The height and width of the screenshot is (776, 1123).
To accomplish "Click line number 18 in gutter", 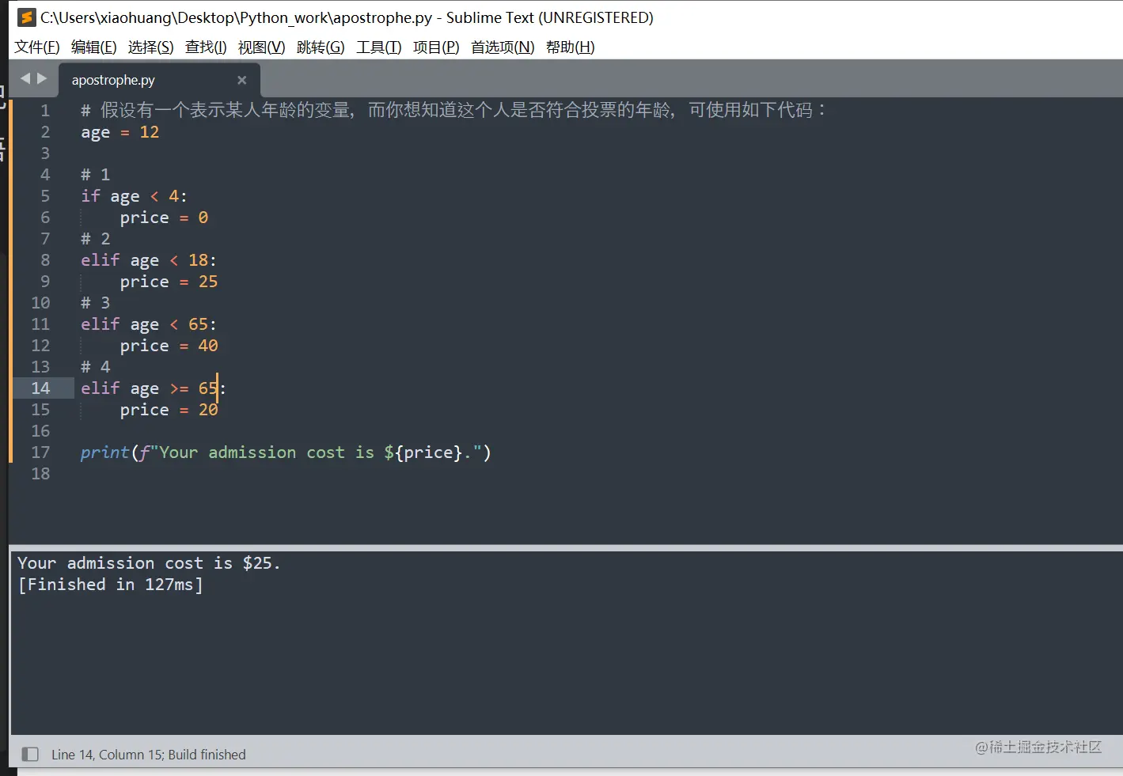I will coord(40,473).
